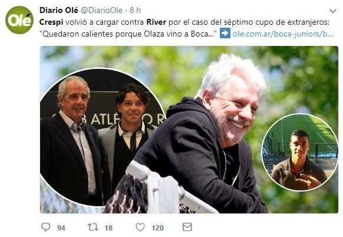Open the tweet's 8 h timestamp permalink

135,10
